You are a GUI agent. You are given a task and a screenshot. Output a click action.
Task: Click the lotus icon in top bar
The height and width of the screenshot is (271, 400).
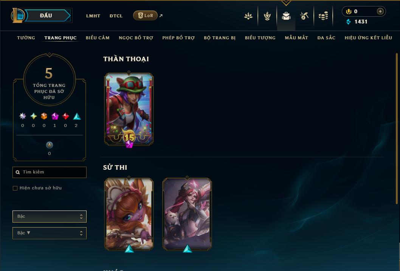point(248,16)
